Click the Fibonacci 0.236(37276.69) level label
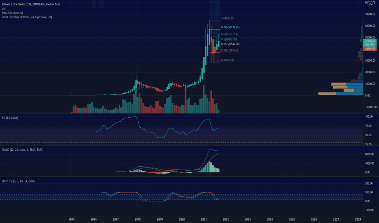Viewport: 379px width, 223px height. (230, 50)
